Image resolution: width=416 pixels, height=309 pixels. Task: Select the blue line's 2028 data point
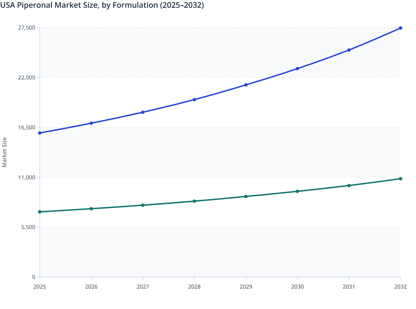pyautogui.click(x=194, y=99)
